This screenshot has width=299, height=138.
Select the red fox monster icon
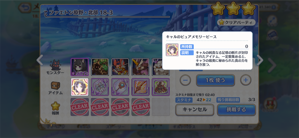(120, 67)
